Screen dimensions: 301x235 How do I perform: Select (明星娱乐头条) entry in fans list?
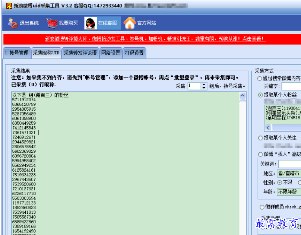tap(283, 113)
